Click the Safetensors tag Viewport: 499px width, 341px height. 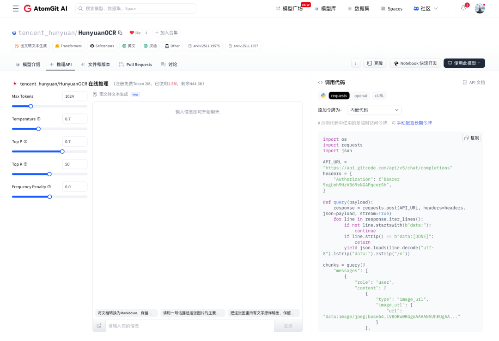[102, 46]
